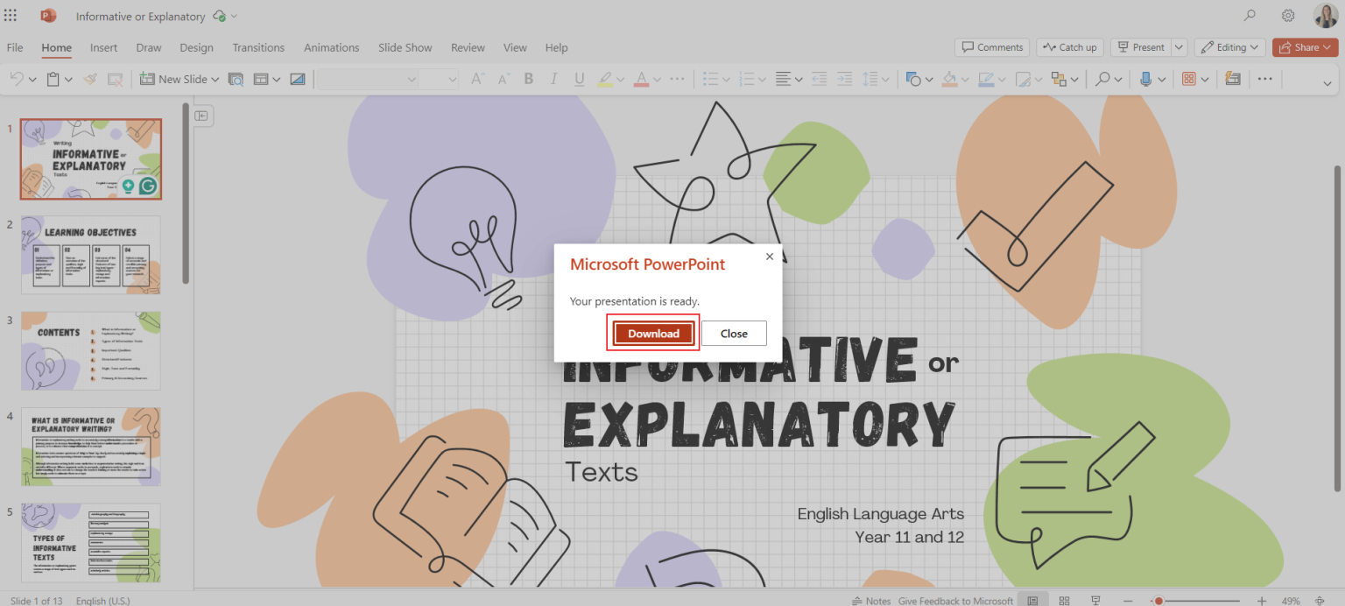Screen dimensions: 1345x606
Task: Select the Format Painter tool
Action: coord(90,79)
